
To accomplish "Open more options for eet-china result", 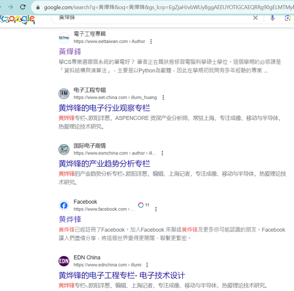I will (163, 97).
